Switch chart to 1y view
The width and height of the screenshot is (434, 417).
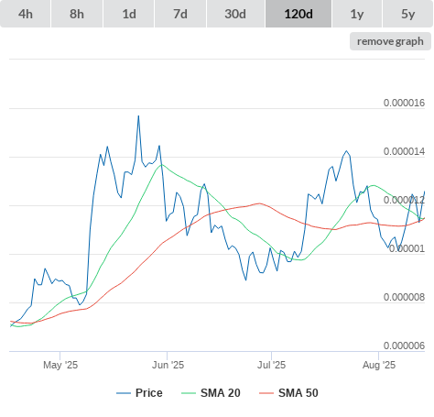tap(357, 14)
